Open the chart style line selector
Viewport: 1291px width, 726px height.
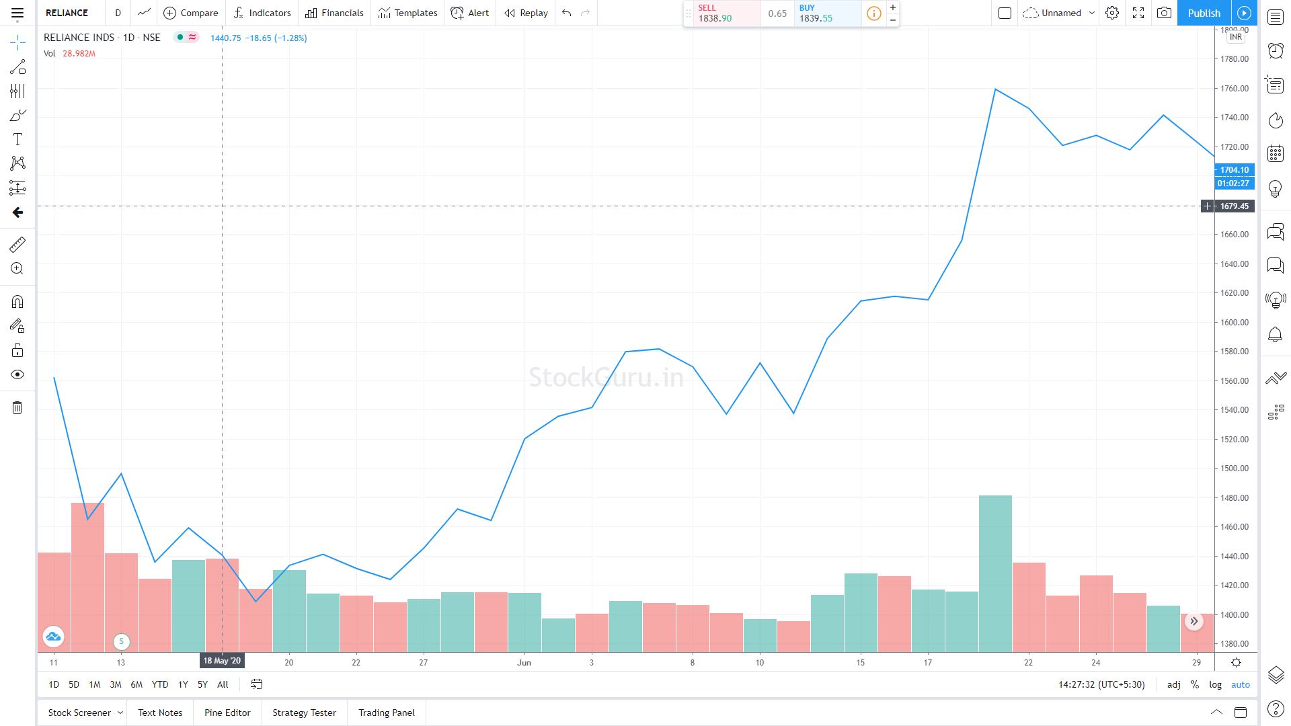pyautogui.click(x=144, y=13)
